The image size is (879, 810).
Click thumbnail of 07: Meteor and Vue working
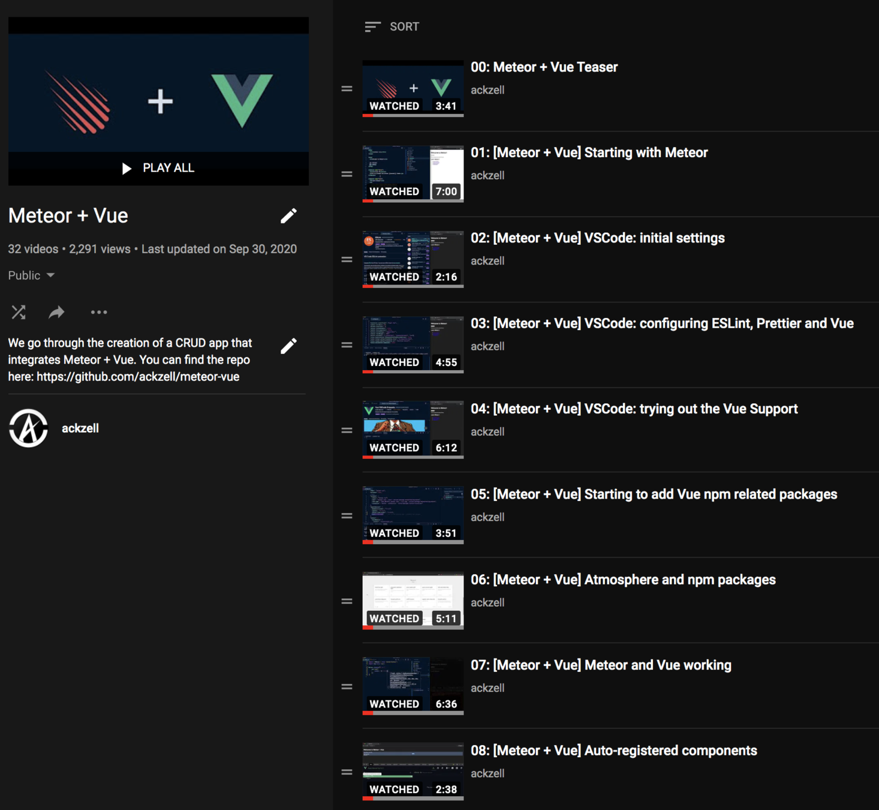pyautogui.click(x=413, y=686)
